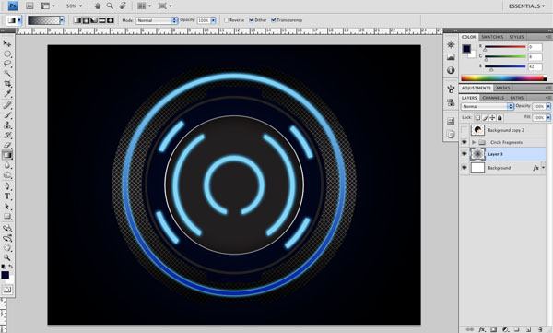Select the Zoom tool in toolbox
553x333 pixels.
[x=7, y=257]
